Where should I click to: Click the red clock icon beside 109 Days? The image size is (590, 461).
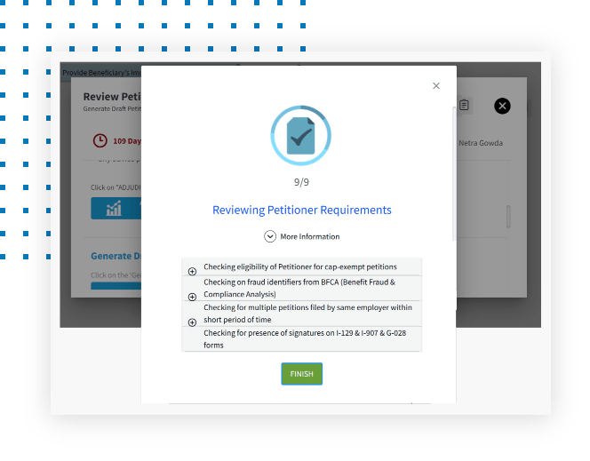[100, 141]
